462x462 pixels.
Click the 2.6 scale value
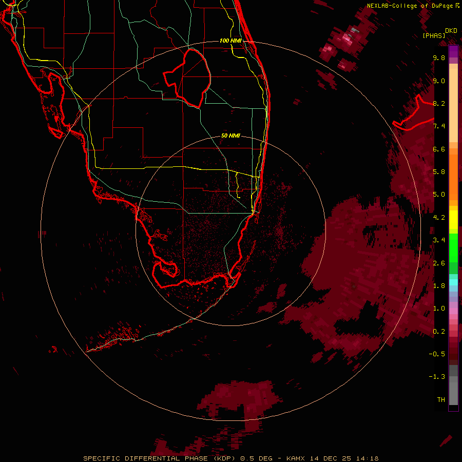point(439,263)
